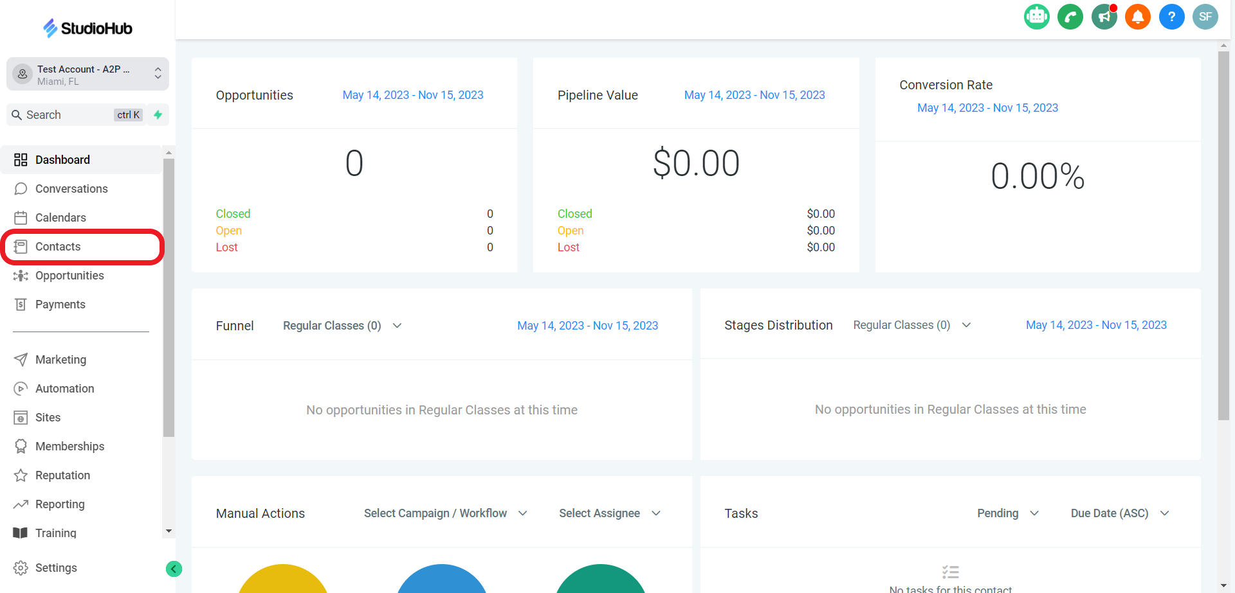The width and height of the screenshot is (1235, 593).
Task: Click Closed label in Opportunities card
Action: click(233, 214)
